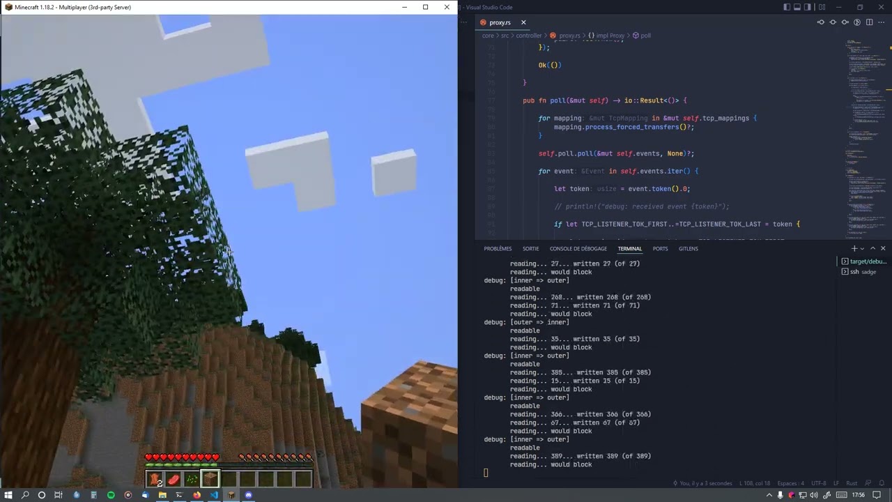The height and width of the screenshot is (502, 892).
Task: Click the 'poll' breadcrumb segment
Action: point(642,36)
